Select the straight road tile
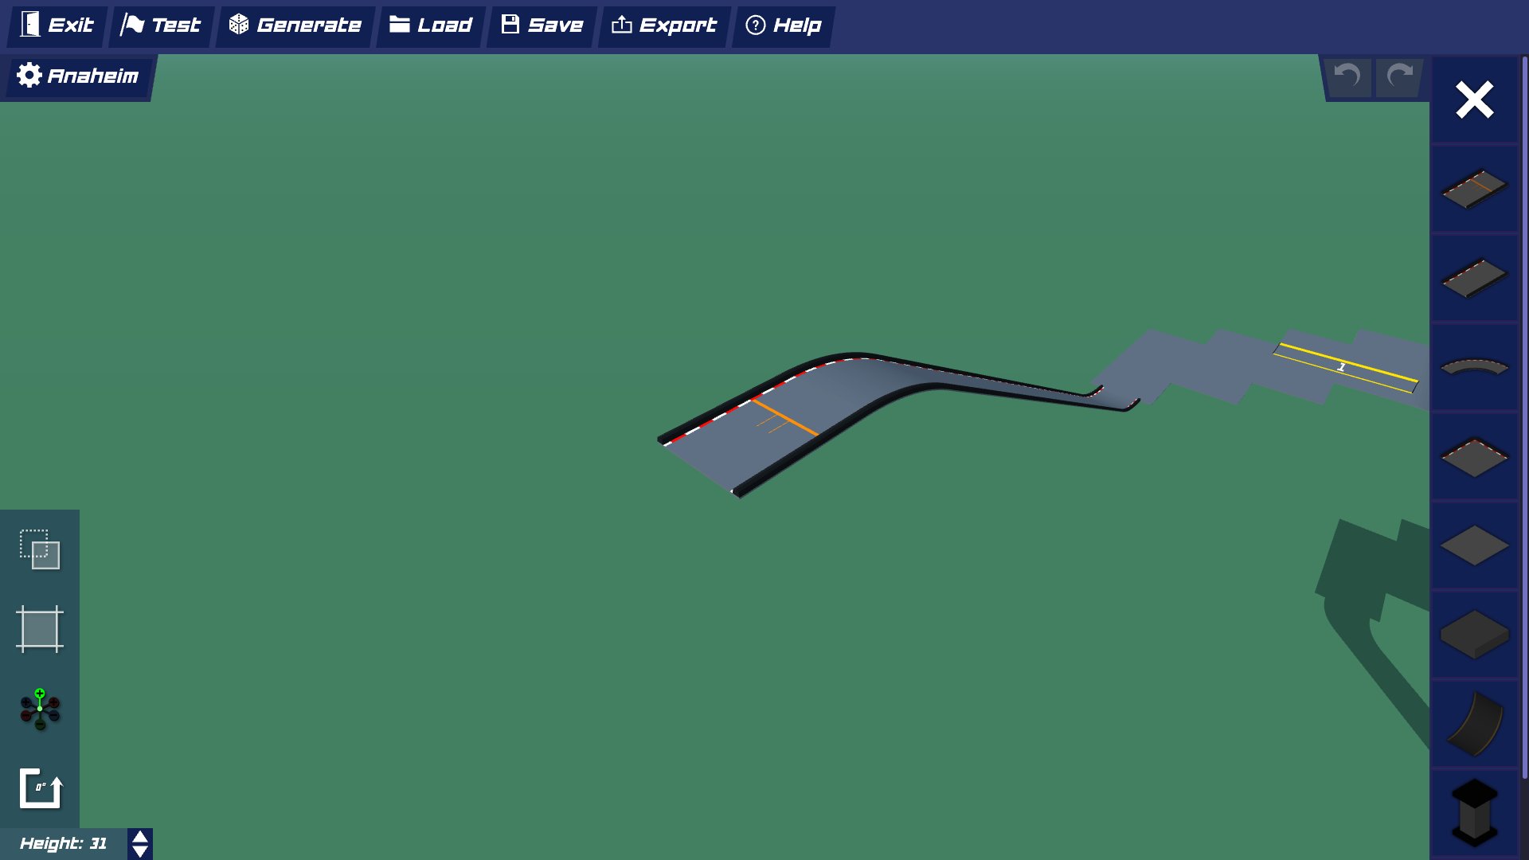 (1473, 278)
